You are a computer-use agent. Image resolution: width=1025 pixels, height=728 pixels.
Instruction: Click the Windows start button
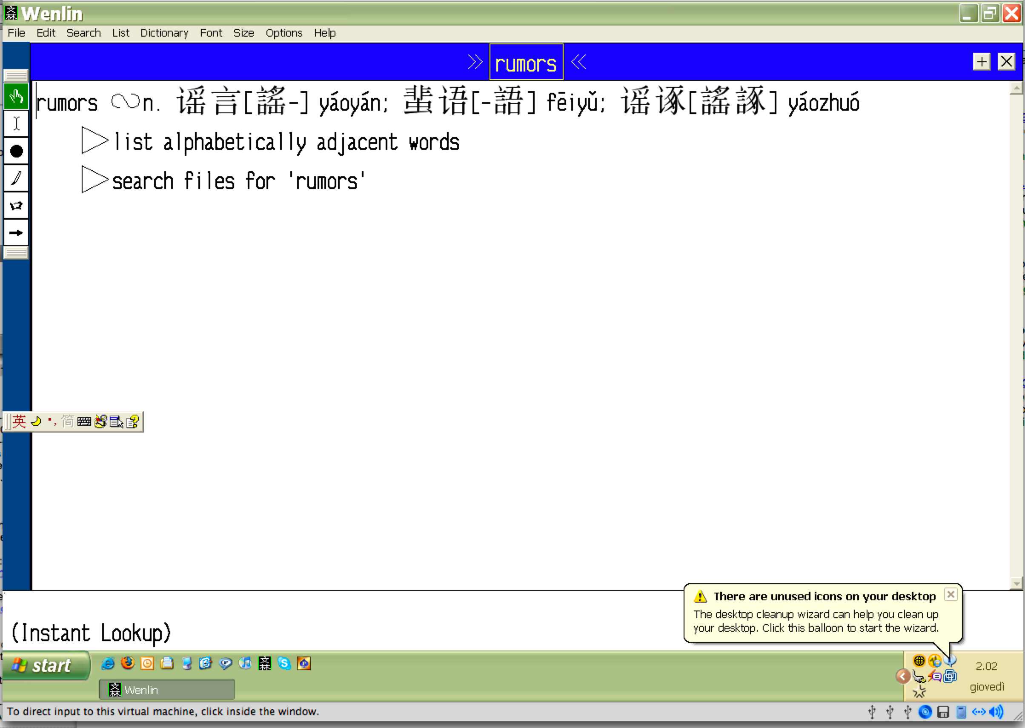(x=45, y=666)
